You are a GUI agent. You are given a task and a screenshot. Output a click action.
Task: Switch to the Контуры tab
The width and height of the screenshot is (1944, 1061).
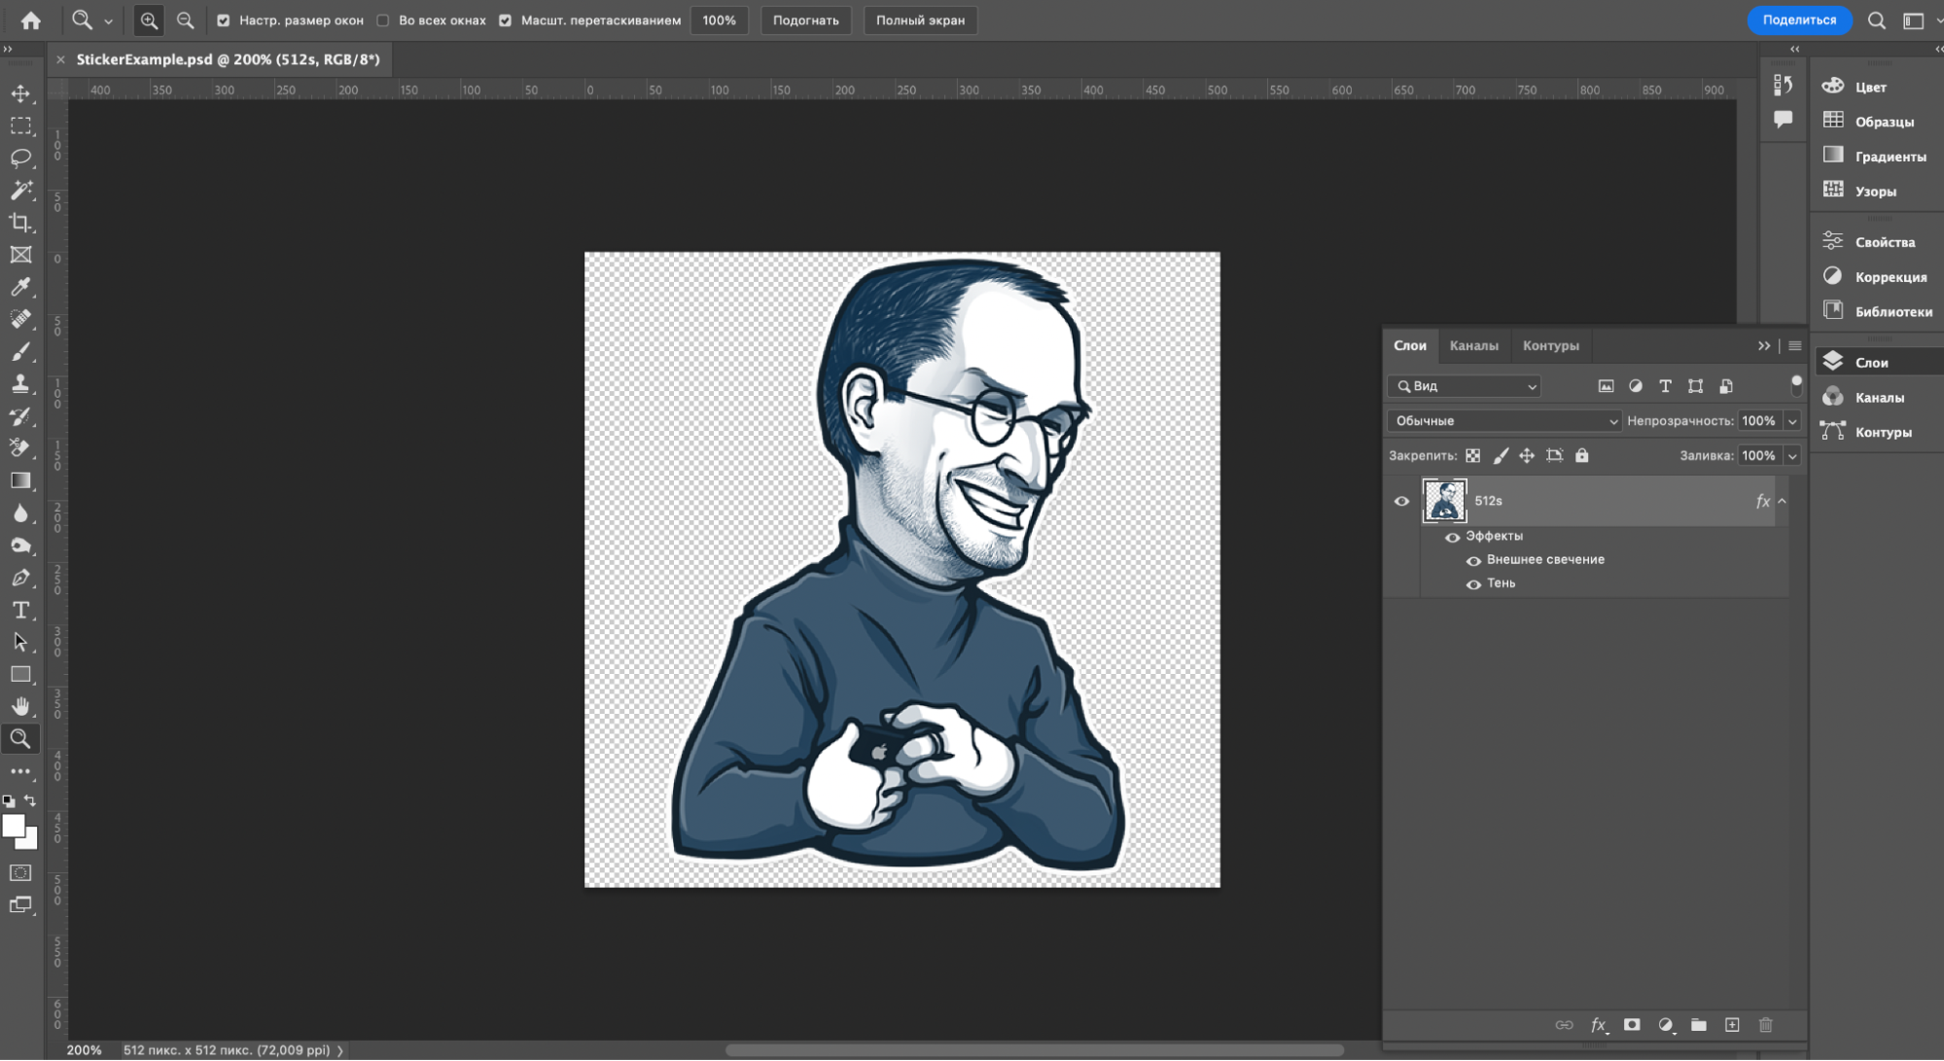[1550, 345]
